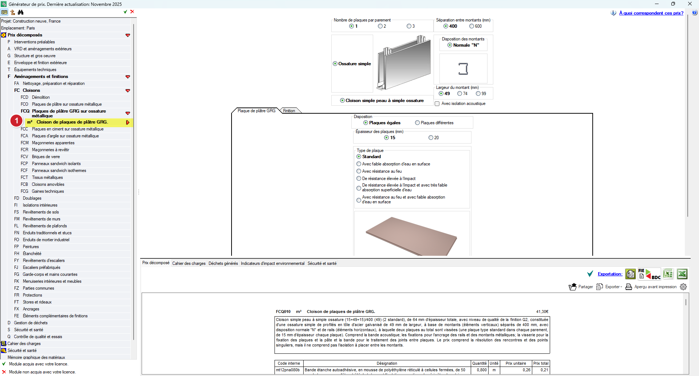This screenshot has width=699, height=376.
Task: Click the info speech bubble icon
Action: coord(613,13)
